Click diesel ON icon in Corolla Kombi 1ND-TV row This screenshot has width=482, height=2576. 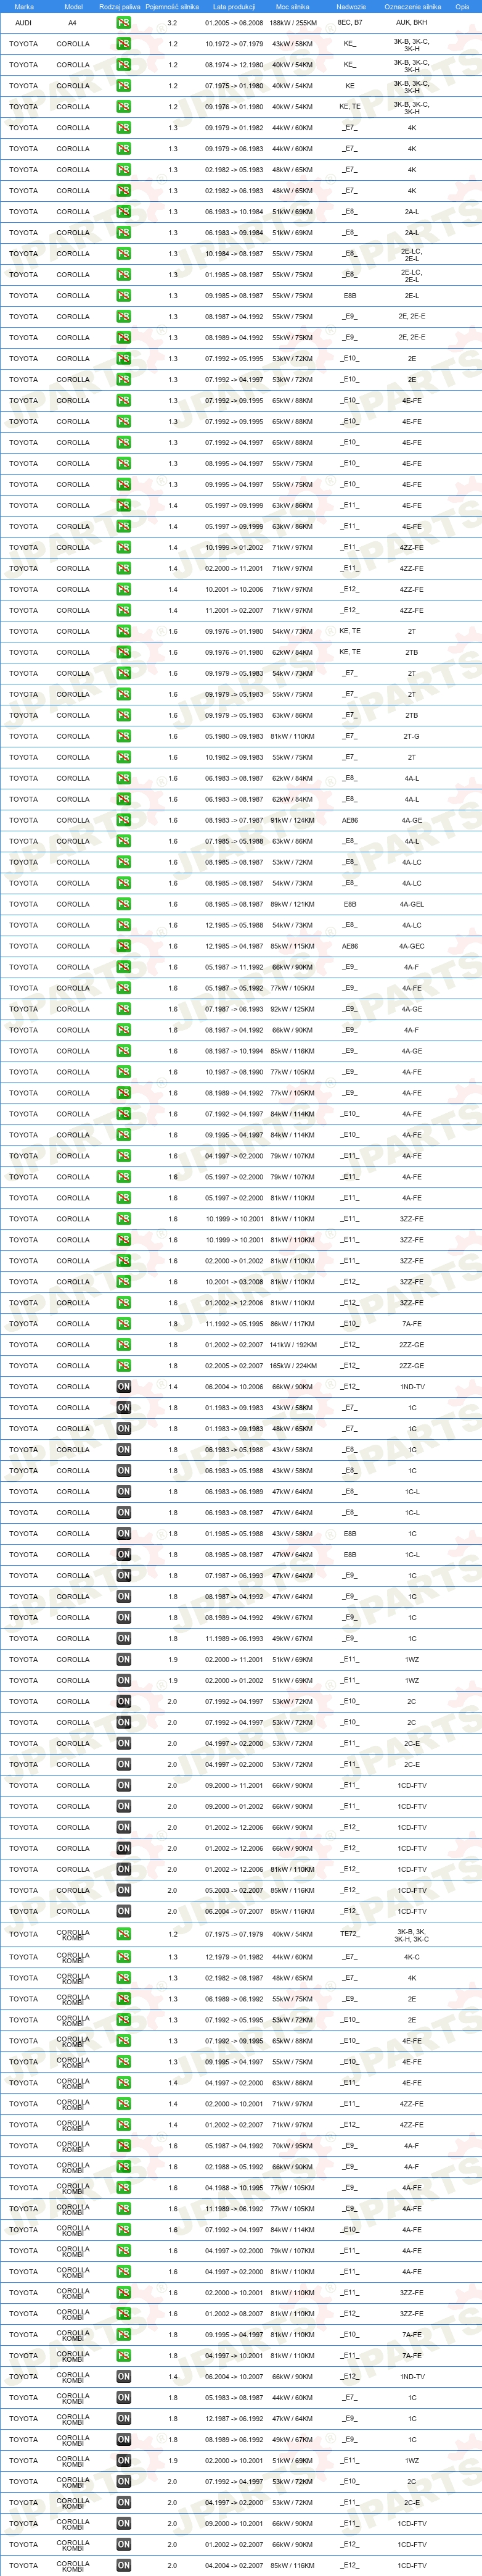click(124, 2376)
